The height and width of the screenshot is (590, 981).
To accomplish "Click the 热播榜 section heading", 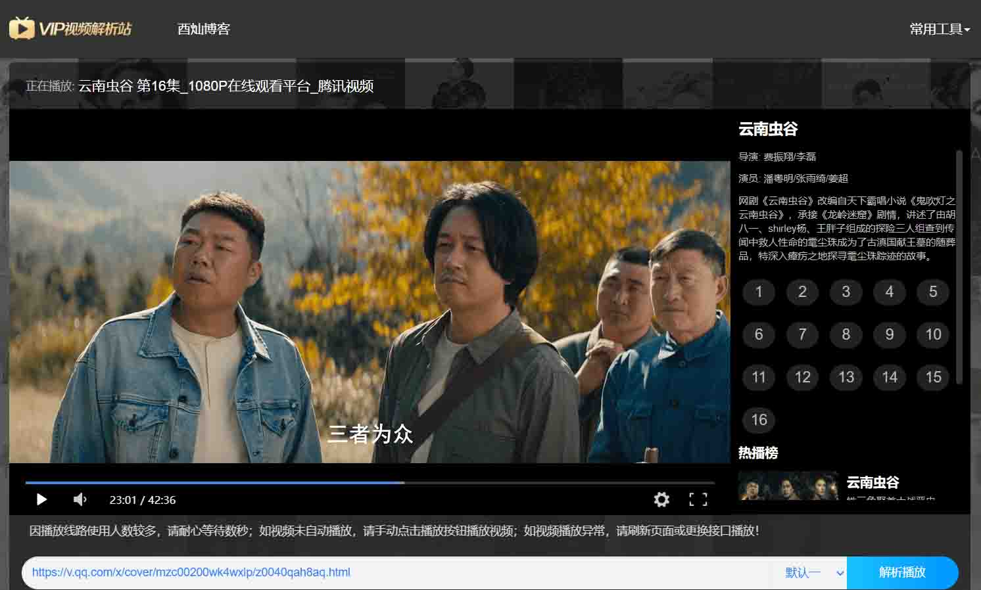I will tap(758, 453).
